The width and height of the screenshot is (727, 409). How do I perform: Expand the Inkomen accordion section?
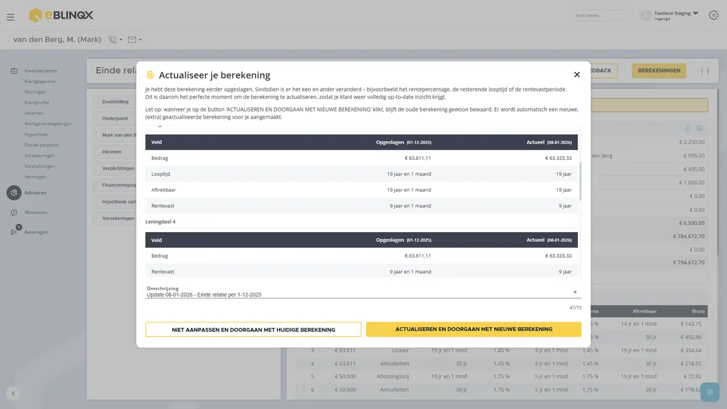[115, 151]
